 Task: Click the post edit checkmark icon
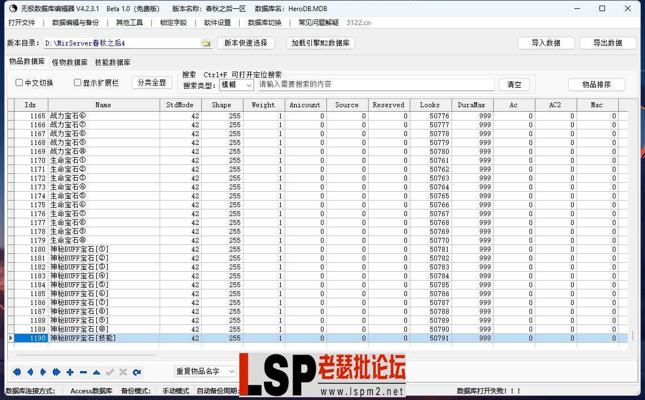110,372
